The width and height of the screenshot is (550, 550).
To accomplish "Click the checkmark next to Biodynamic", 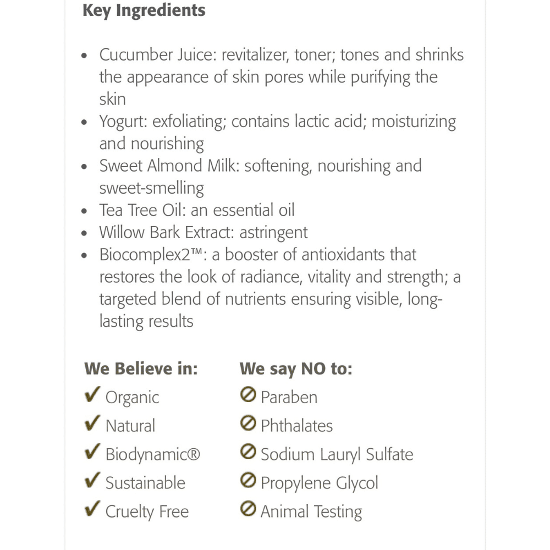I will pyautogui.click(x=92, y=452).
